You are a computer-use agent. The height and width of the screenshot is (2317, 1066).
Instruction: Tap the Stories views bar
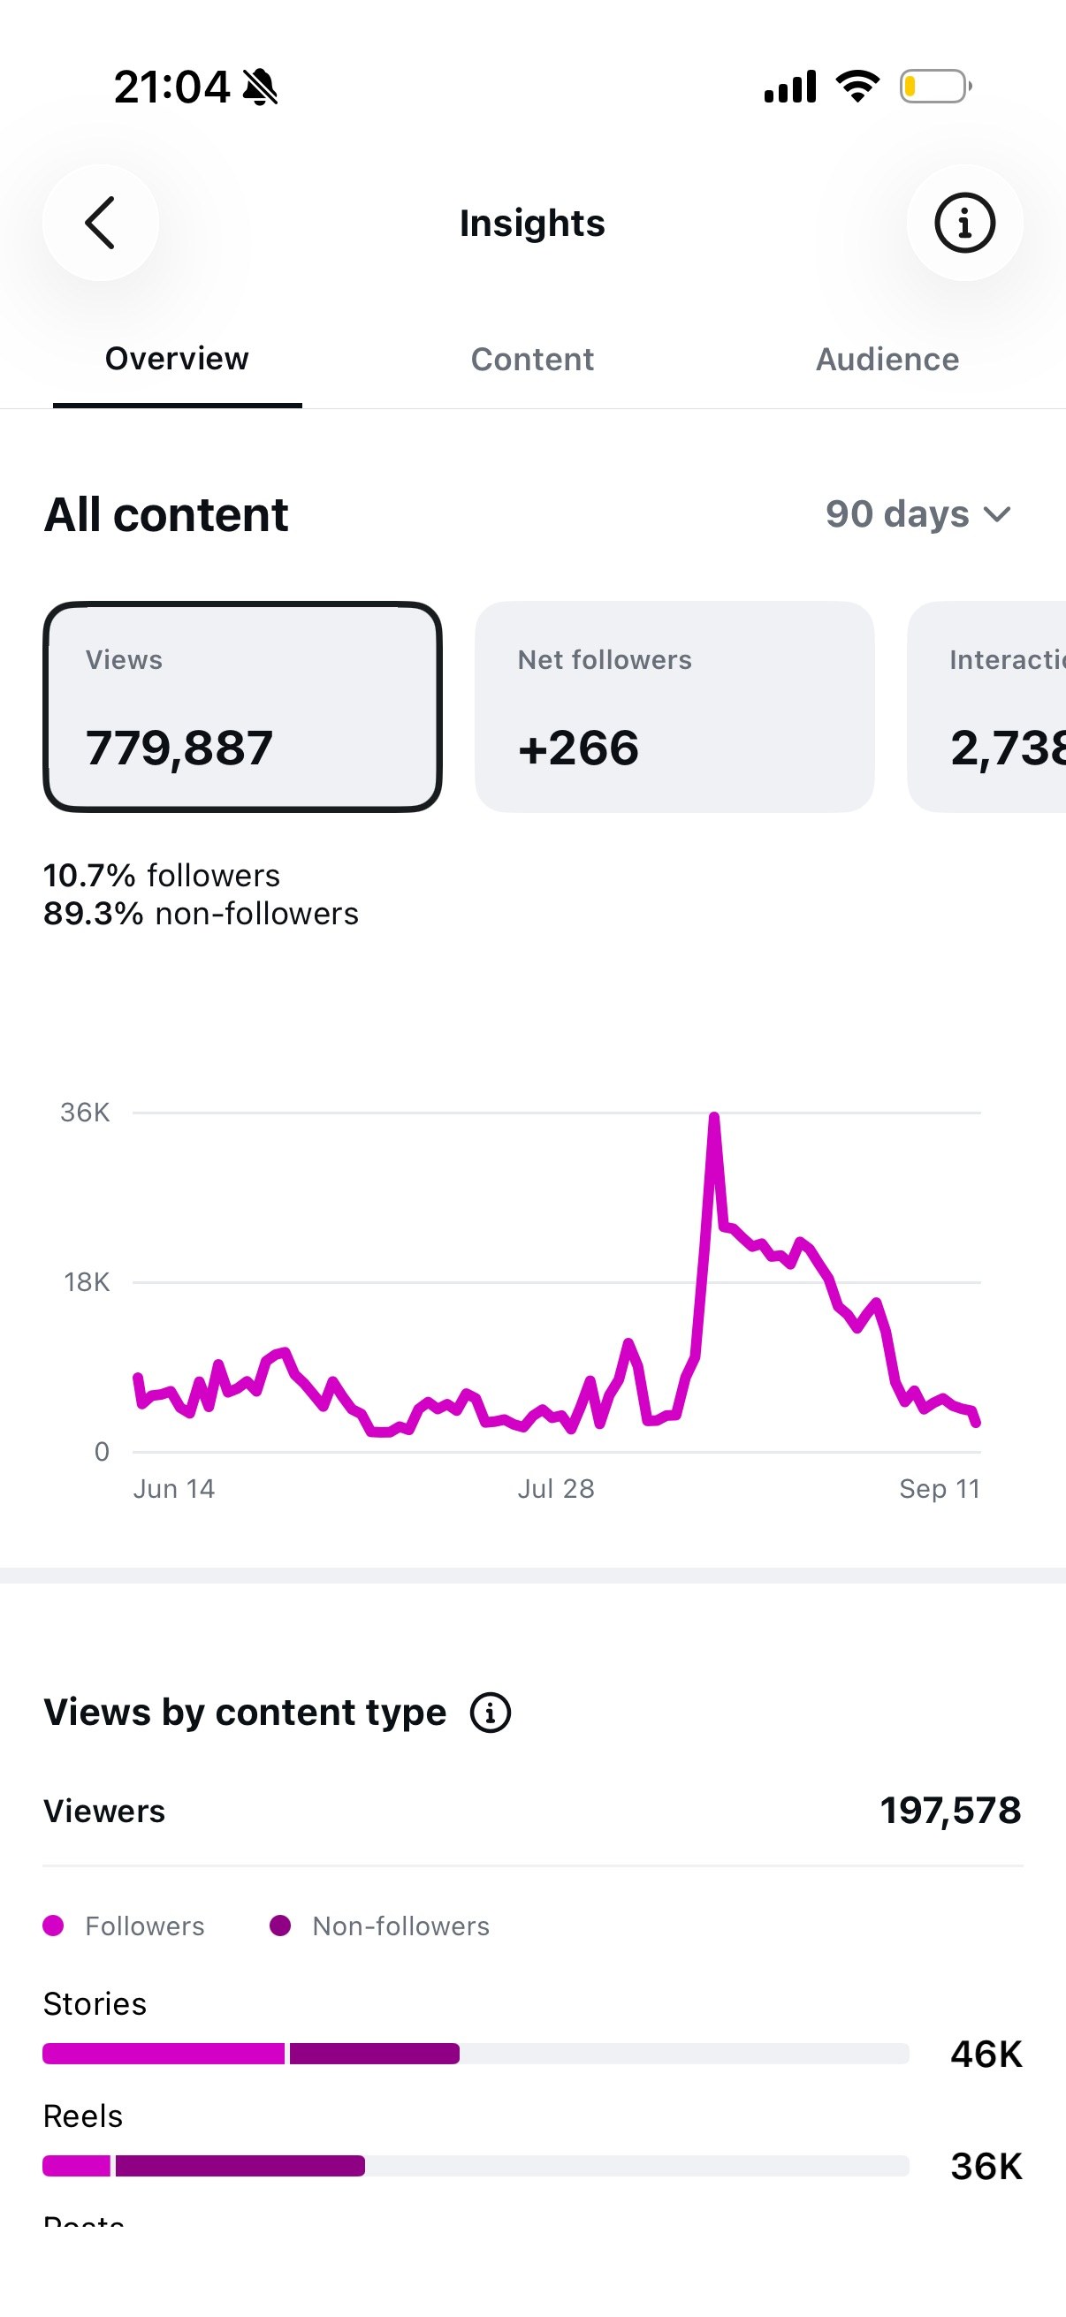tap(476, 2054)
